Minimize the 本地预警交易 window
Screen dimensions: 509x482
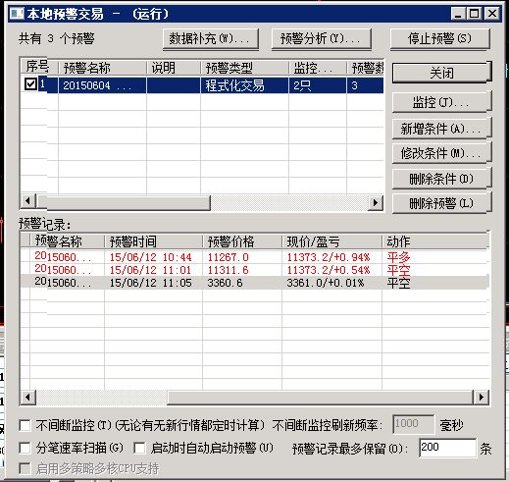point(458,14)
